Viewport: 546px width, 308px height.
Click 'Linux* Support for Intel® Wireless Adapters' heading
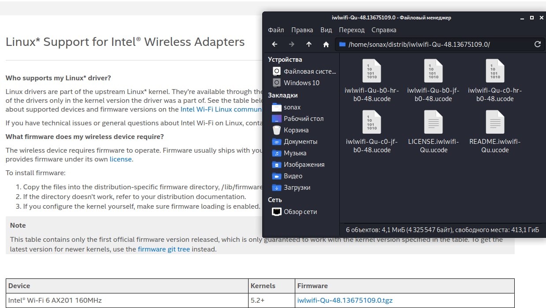coord(125,42)
